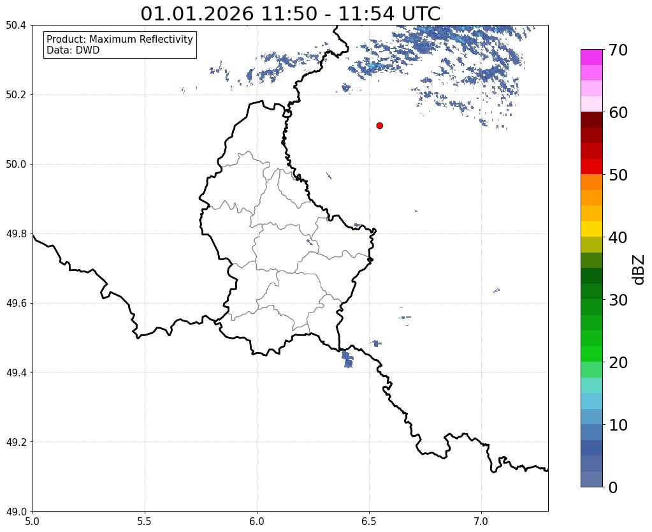Click the magenta swatch at the top of the colorbar

(591, 57)
